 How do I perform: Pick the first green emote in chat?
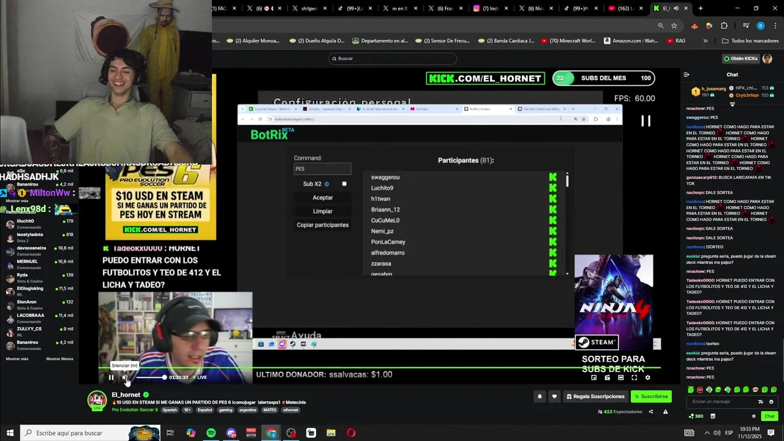pos(691,390)
